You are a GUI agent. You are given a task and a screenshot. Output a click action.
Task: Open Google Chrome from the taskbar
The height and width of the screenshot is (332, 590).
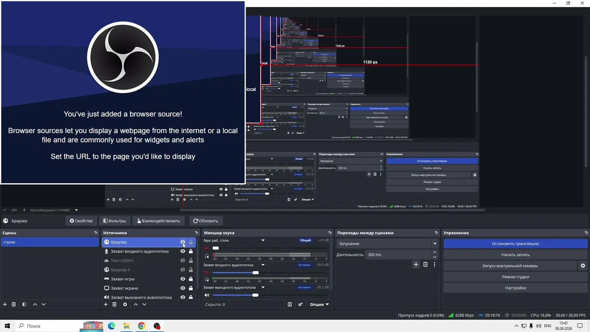[142, 326]
